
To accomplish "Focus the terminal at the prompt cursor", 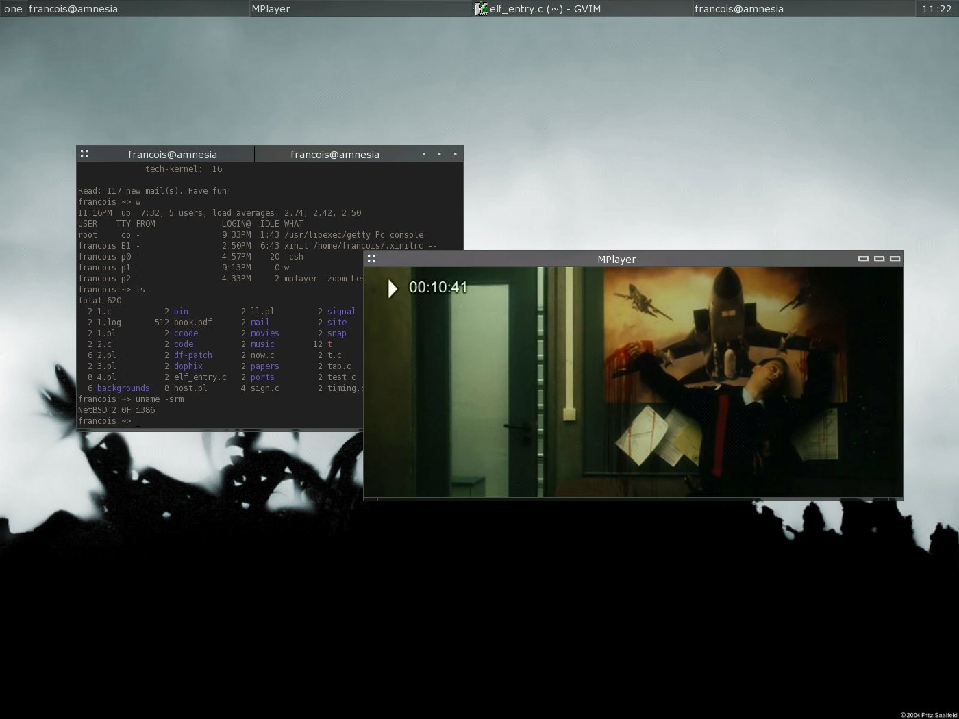I will (138, 421).
